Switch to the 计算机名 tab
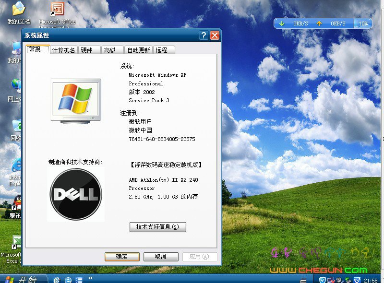Screen dimensions: 384x283 [x=64, y=50]
